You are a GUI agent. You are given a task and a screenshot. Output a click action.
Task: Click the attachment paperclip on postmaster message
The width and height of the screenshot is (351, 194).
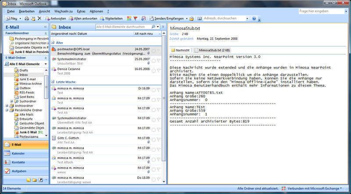click(x=148, y=53)
